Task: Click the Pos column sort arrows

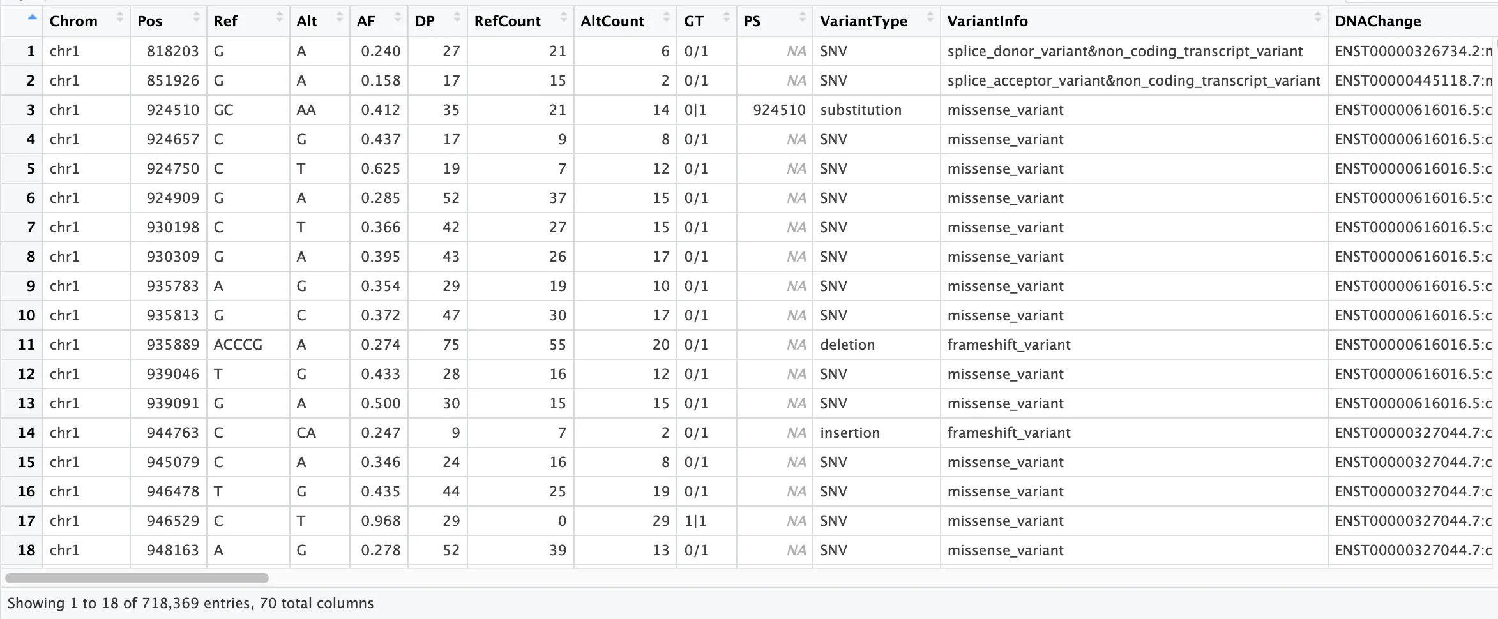Action: [x=196, y=18]
